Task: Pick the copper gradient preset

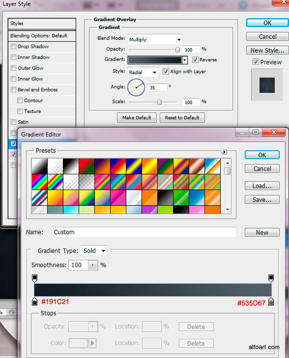Action: 197,166
